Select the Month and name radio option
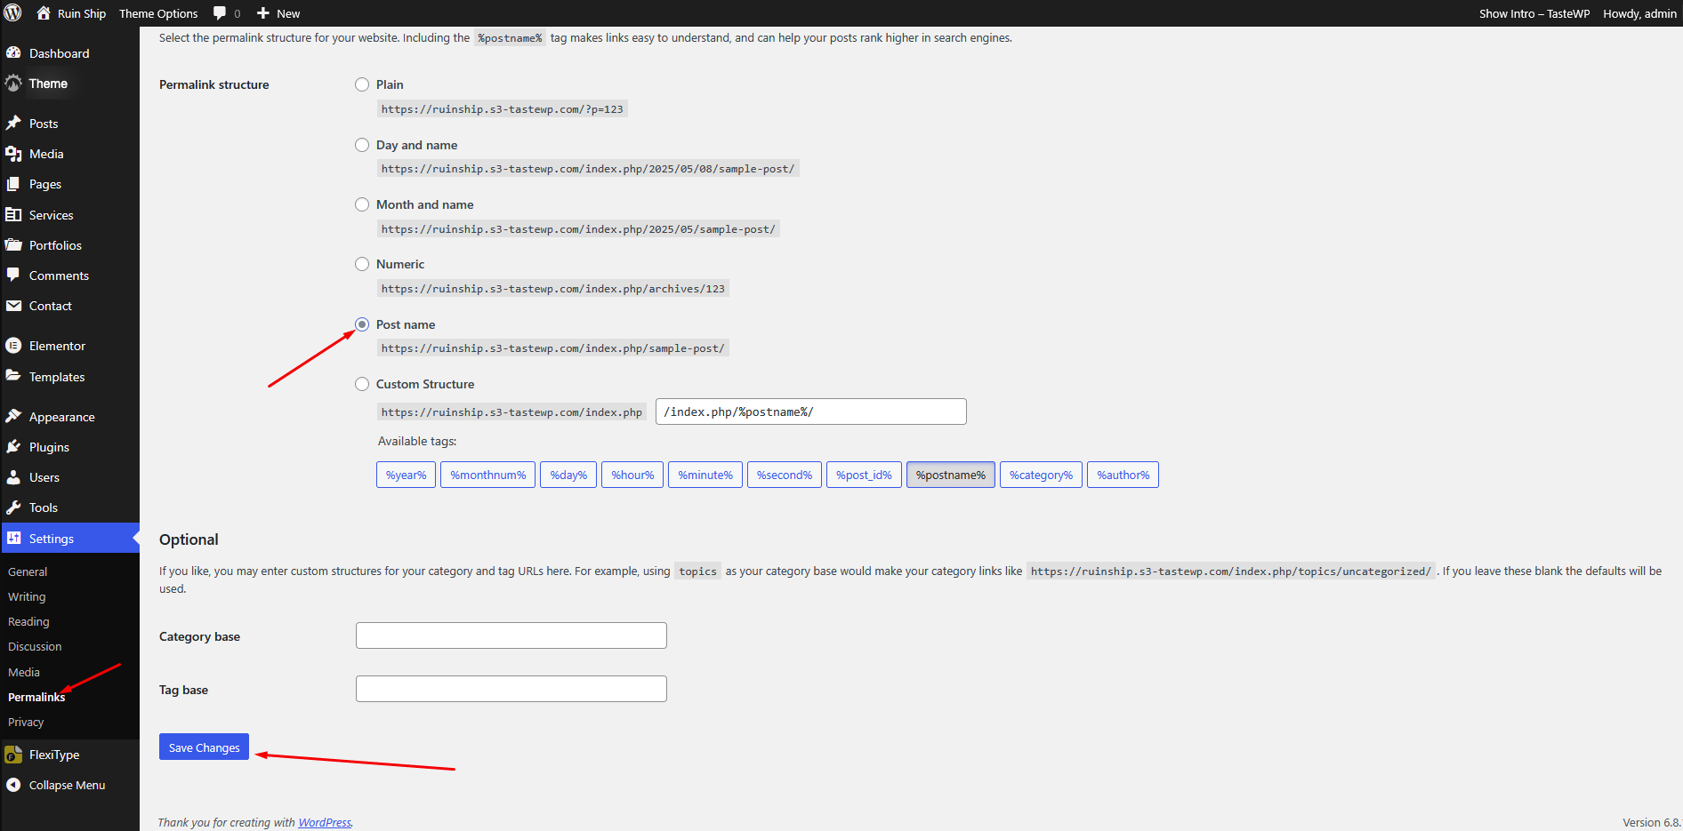 click(x=362, y=204)
